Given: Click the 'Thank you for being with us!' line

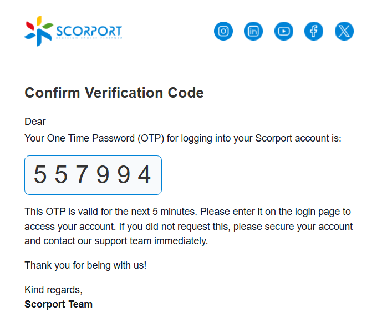Looking at the screenshot, I should click(x=85, y=265).
